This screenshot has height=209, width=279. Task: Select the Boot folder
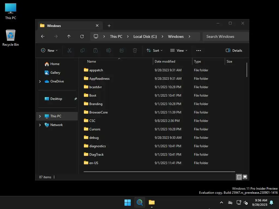point(93,96)
